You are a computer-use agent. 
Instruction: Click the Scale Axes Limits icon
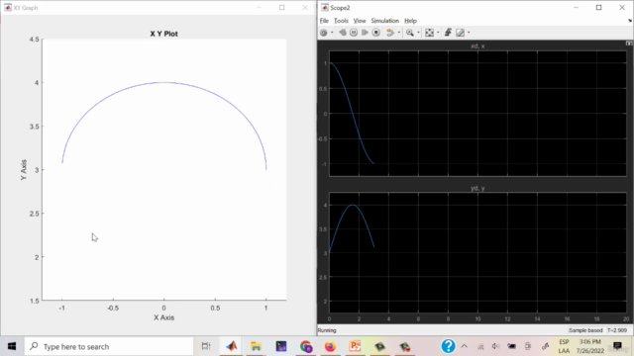[429, 33]
